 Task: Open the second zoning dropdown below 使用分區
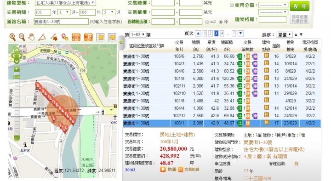[x=273, y=12]
